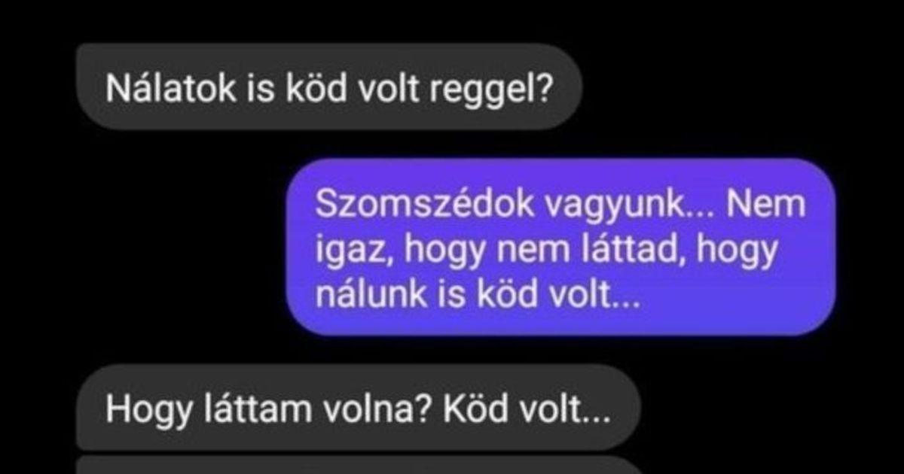Click the word "igaz," in the purple reply
904x474 pixels.
(x=353, y=254)
